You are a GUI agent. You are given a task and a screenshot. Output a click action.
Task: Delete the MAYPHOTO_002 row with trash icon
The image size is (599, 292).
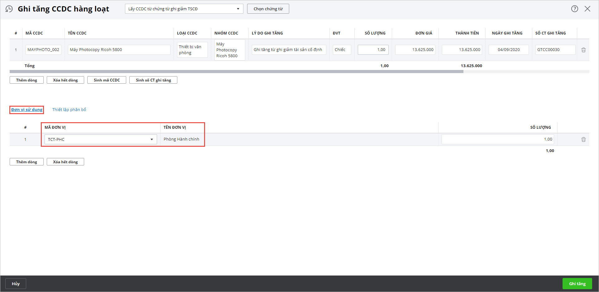coord(583,50)
